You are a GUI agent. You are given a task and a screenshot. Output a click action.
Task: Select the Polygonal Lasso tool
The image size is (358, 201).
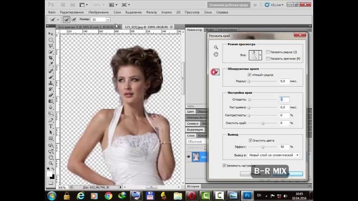pyautogui.click(x=51, y=46)
